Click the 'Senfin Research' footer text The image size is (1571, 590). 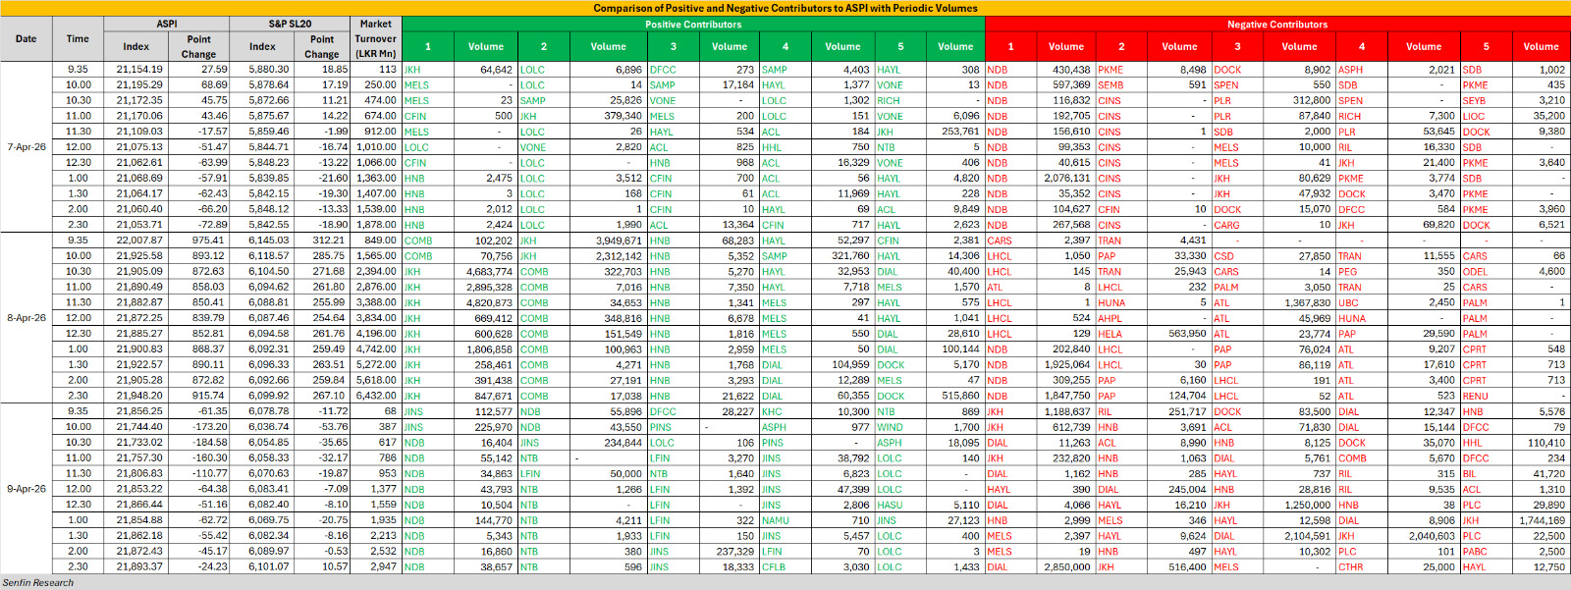(x=38, y=583)
